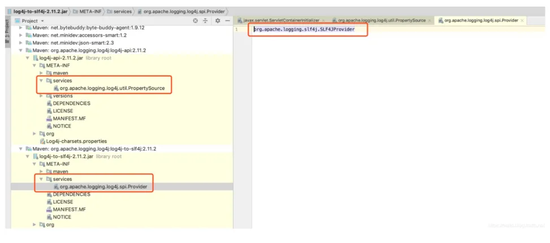550x243 pixels.
Task: Expand Maven: net.minidev:json-smart:2.3 node
Action: (21, 43)
